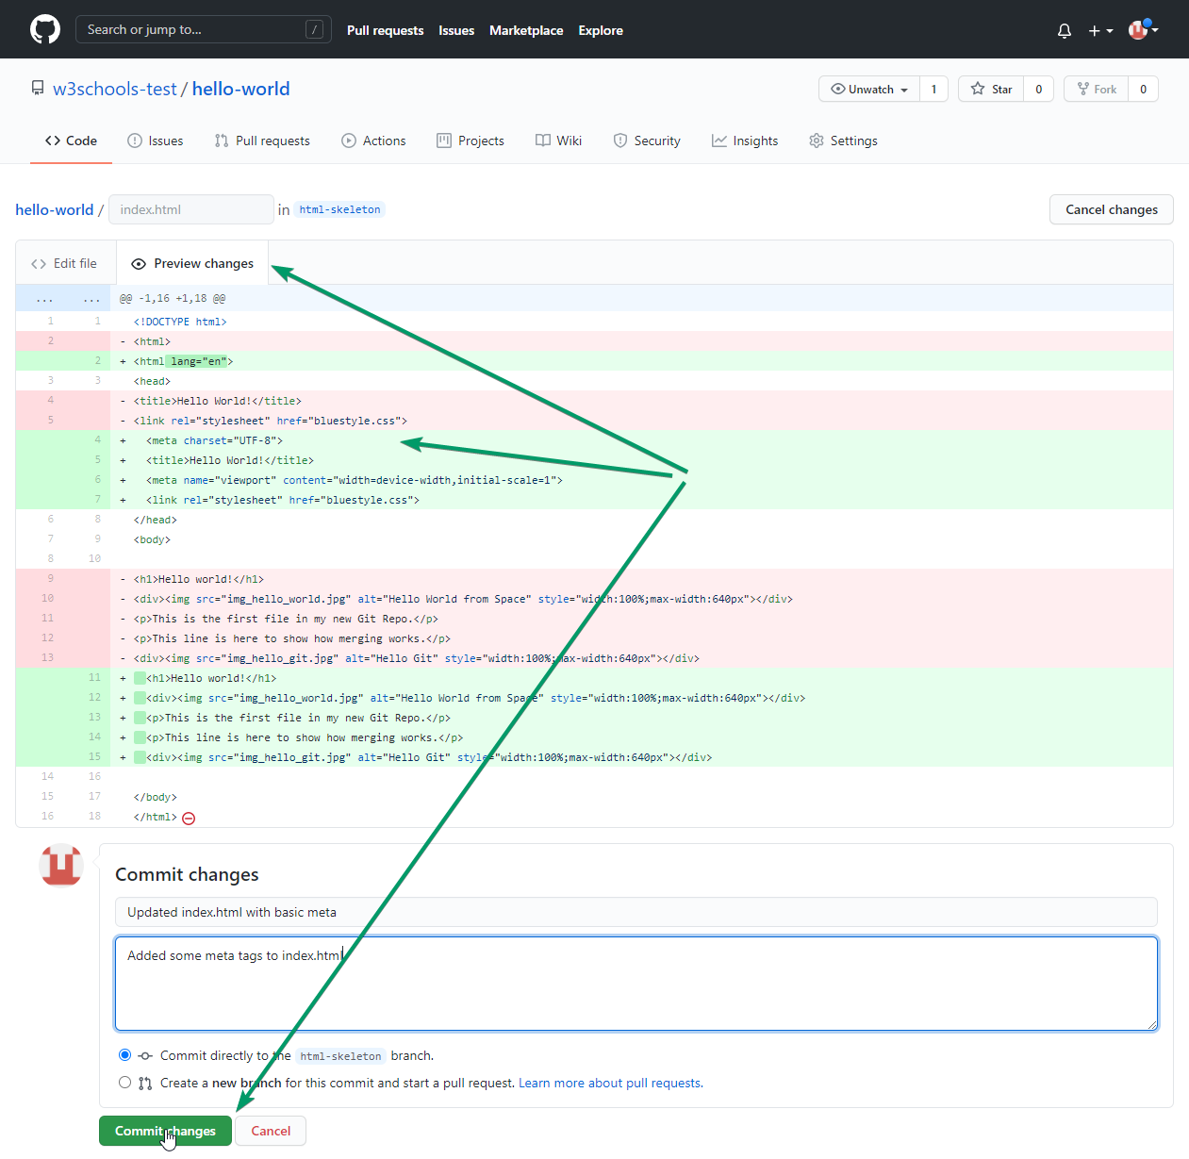Select create a new branch option

(x=124, y=1083)
